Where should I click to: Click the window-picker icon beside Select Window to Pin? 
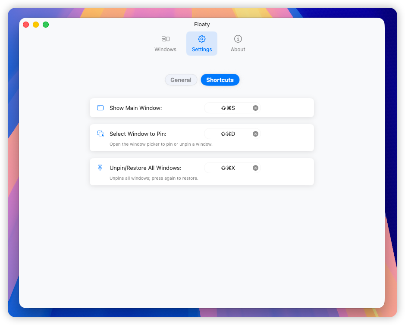100,134
